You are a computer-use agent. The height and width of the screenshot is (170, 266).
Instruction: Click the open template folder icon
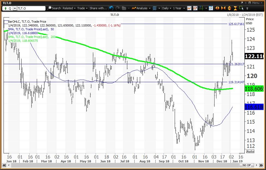pyautogui.click(x=124, y=8)
